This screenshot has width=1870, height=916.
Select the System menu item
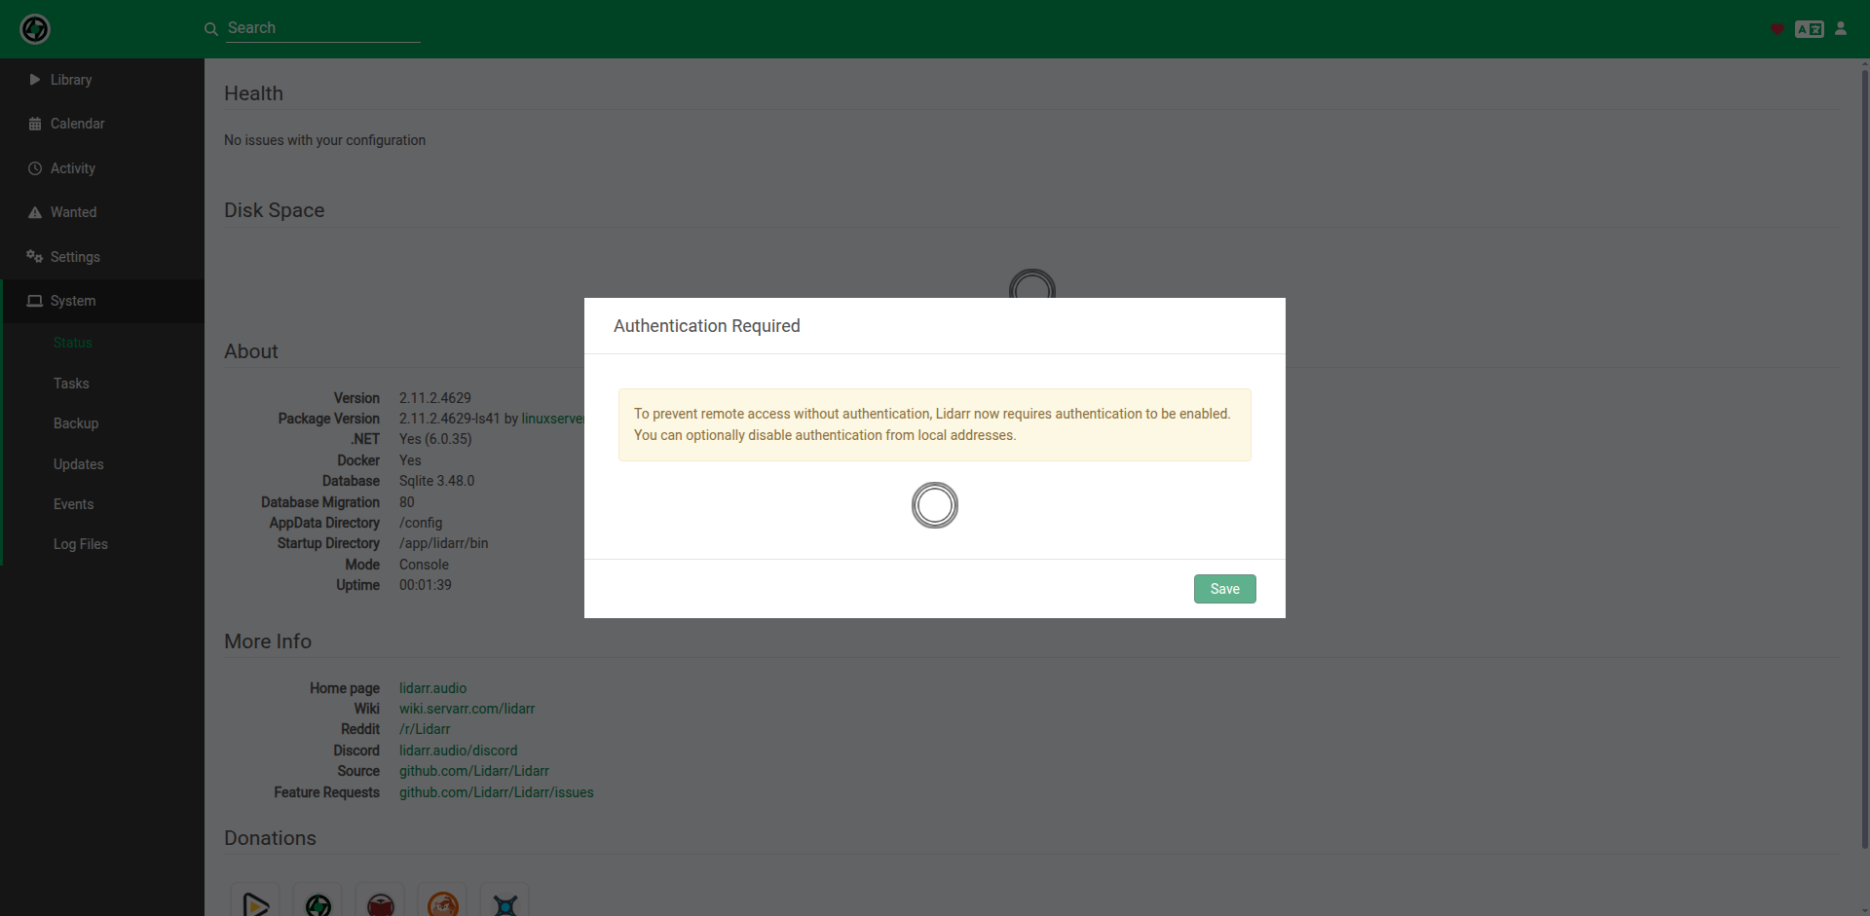(x=102, y=301)
